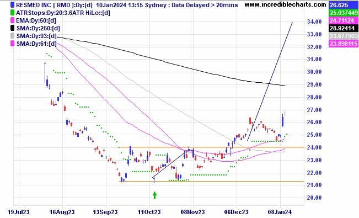359x218 pixels.
Task: Click the green up arrow signal marker
Action: point(154,195)
